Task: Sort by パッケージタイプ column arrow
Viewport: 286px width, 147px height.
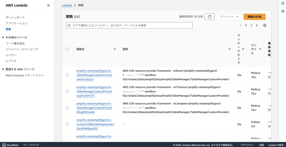Action: coord(243,49)
